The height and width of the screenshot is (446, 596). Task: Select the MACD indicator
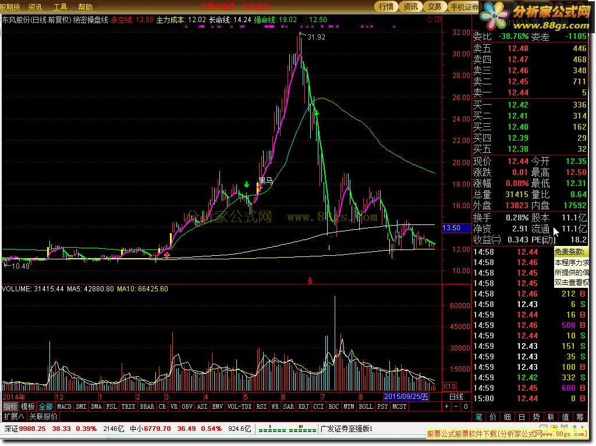click(x=64, y=406)
